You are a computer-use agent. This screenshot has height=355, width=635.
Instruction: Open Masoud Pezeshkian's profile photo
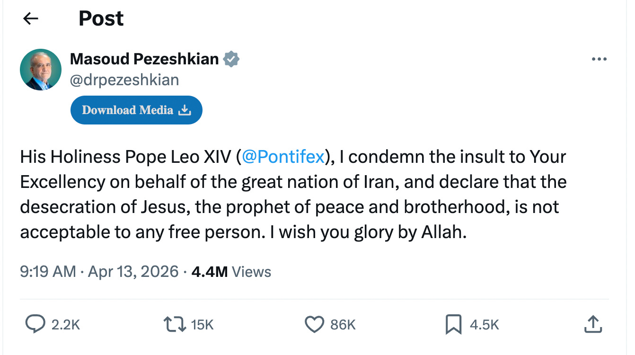(x=41, y=69)
